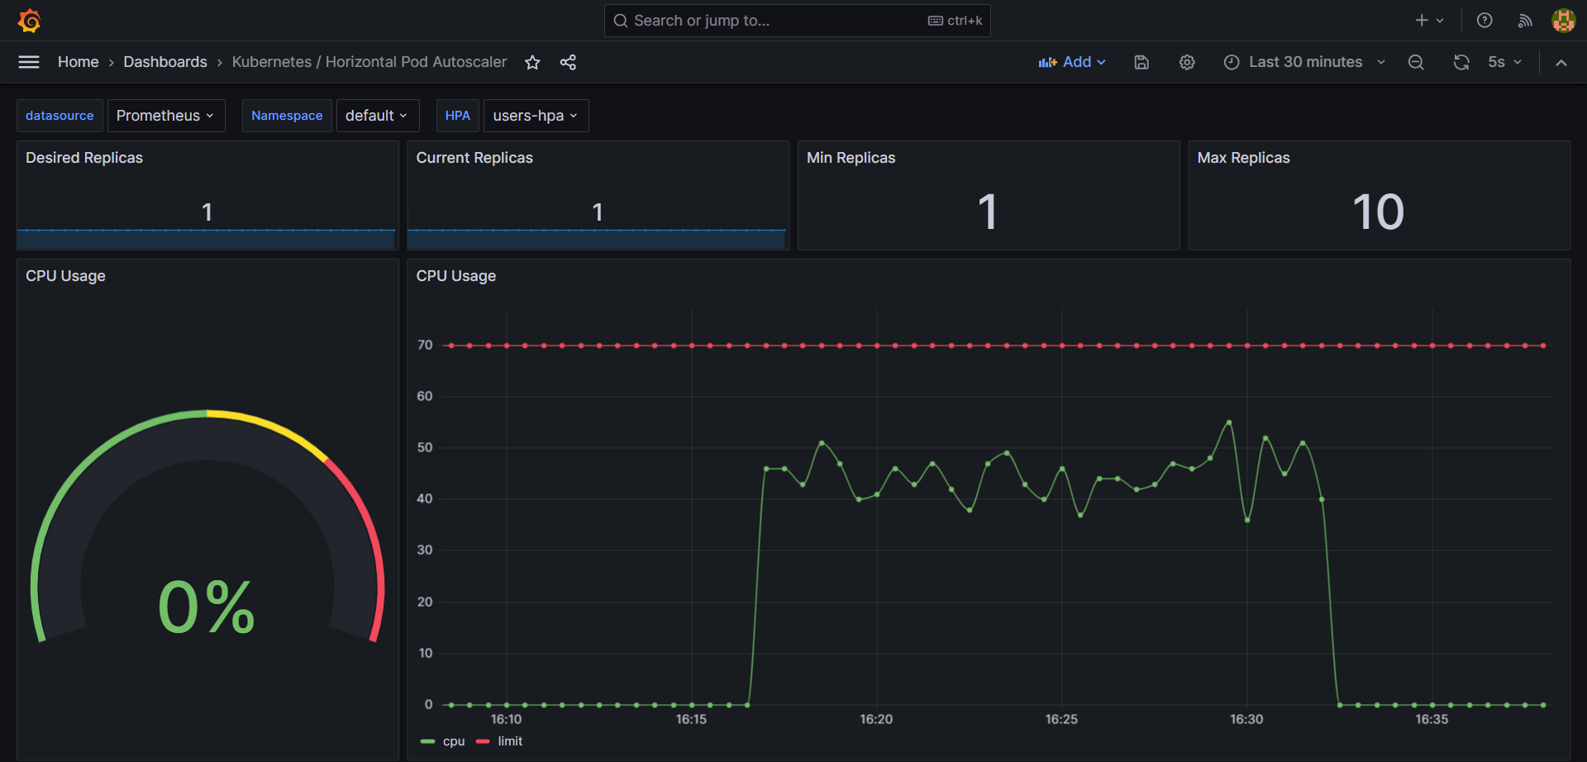Select a namespace from default dropdown

pyautogui.click(x=378, y=116)
